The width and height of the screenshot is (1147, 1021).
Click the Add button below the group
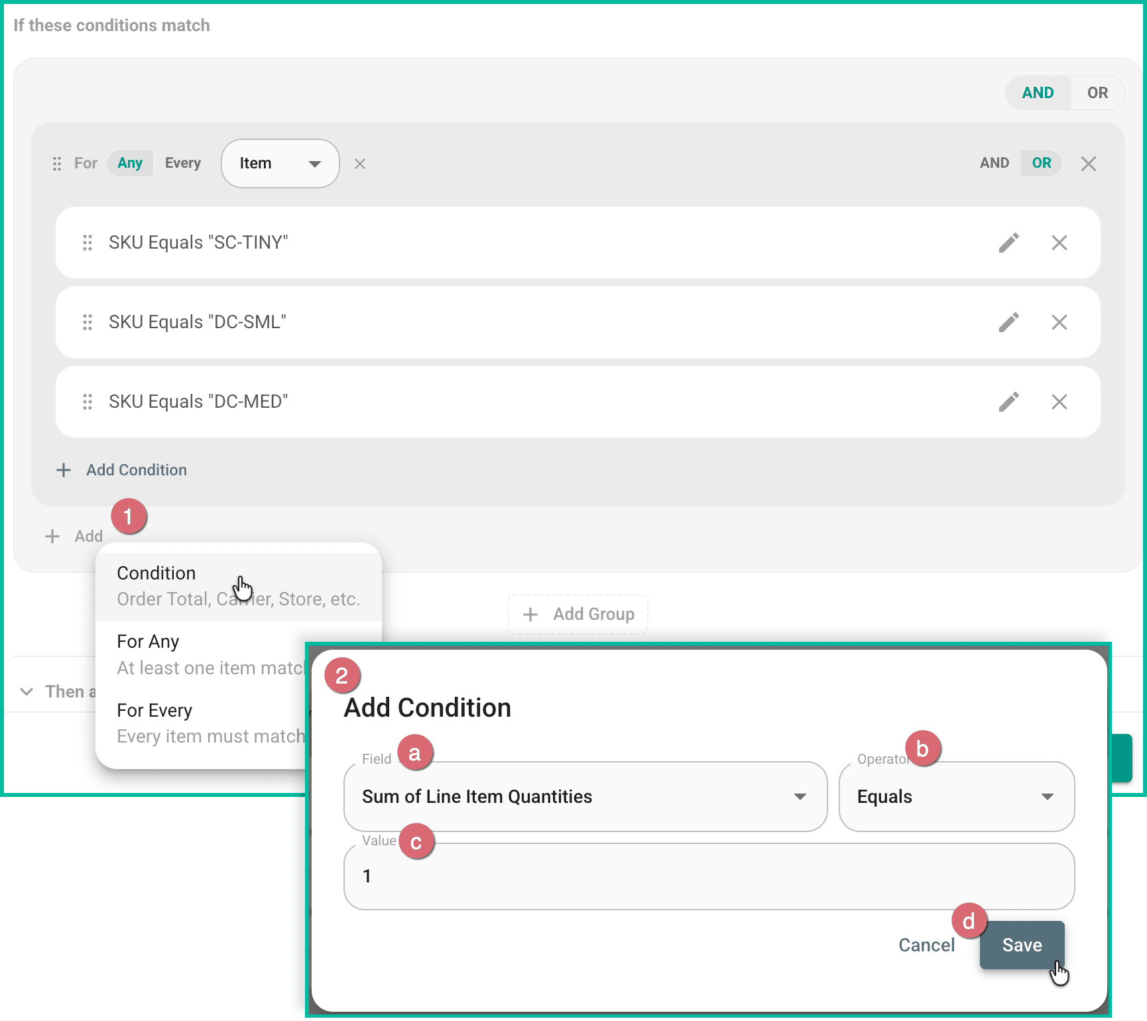tap(74, 536)
